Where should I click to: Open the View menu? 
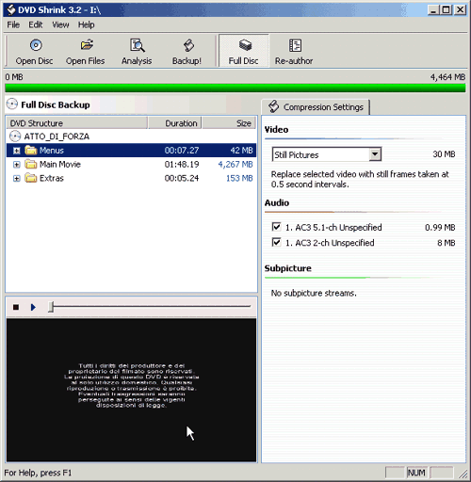pos(60,24)
